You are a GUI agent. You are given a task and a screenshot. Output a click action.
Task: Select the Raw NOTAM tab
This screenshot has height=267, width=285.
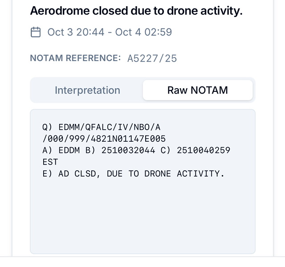197,90
